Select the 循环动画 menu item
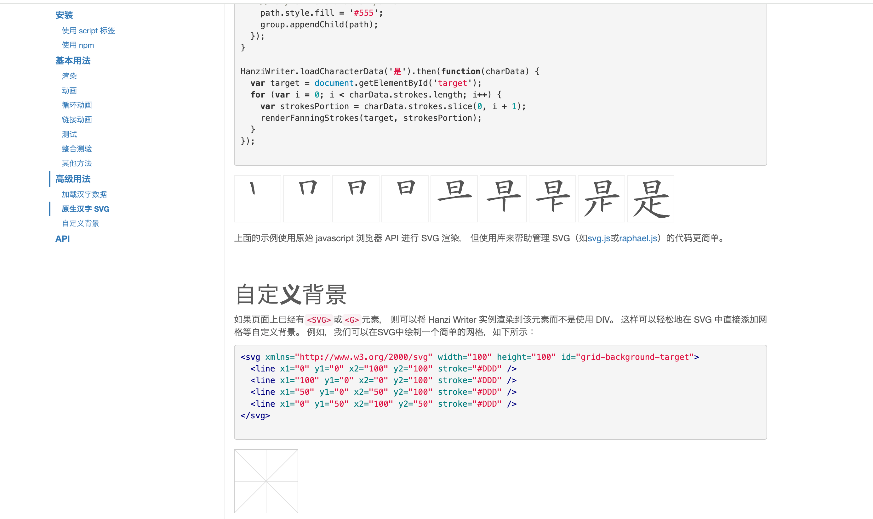Viewport: 873px width, 519px height. click(x=77, y=104)
